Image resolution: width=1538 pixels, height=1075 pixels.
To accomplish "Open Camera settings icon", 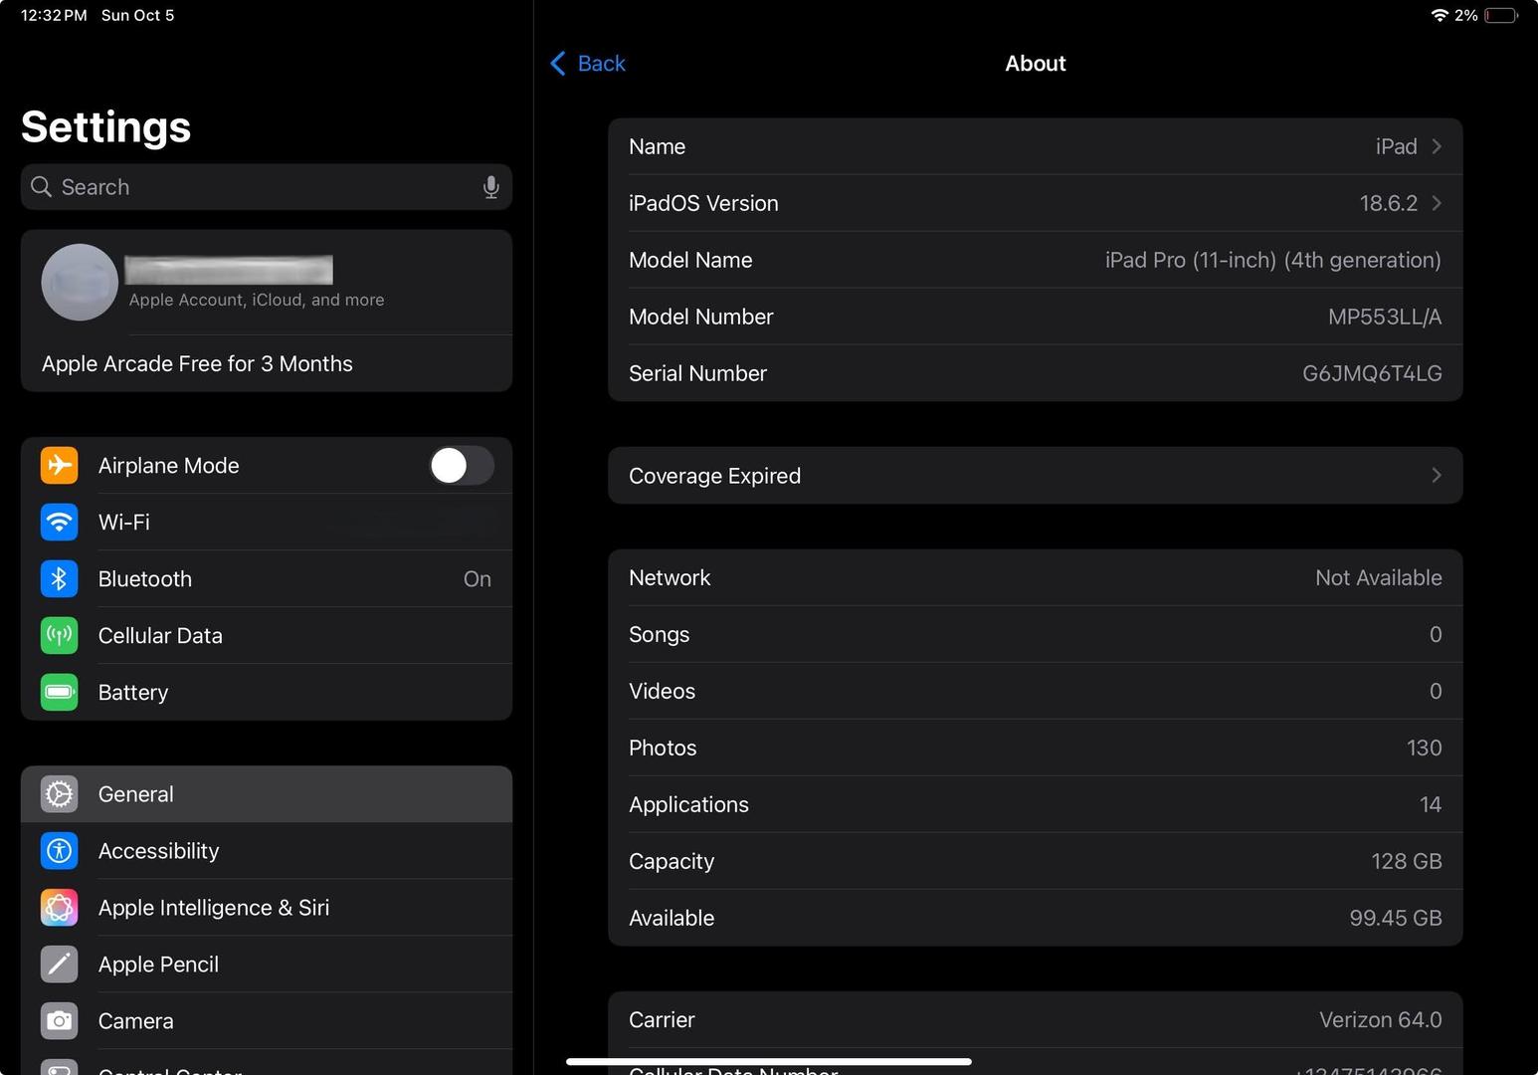I will 59,1021.
